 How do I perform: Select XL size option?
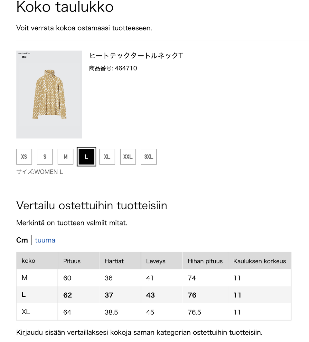coord(107,157)
